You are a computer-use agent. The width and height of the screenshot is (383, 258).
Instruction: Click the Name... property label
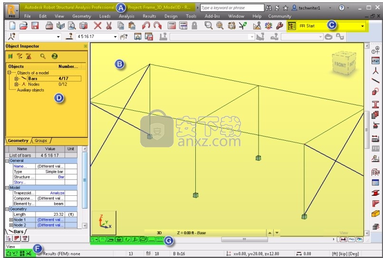[20, 166]
